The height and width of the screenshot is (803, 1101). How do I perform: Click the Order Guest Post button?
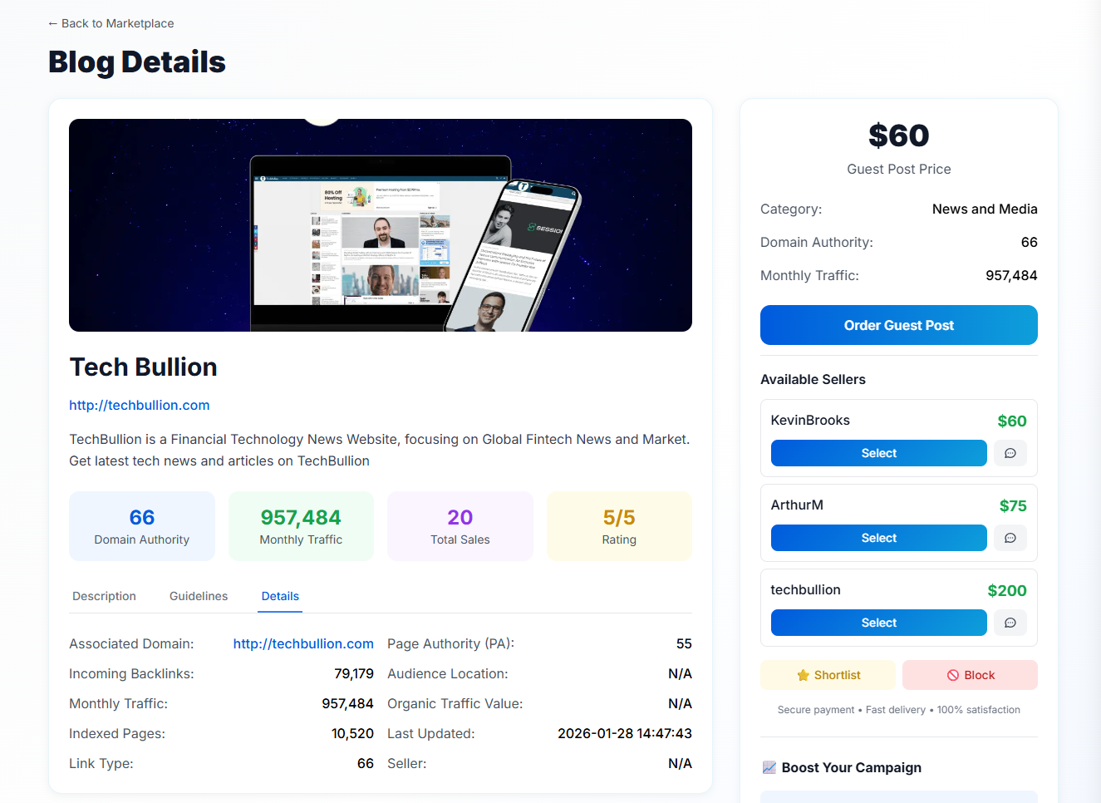click(x=898, y=325)
